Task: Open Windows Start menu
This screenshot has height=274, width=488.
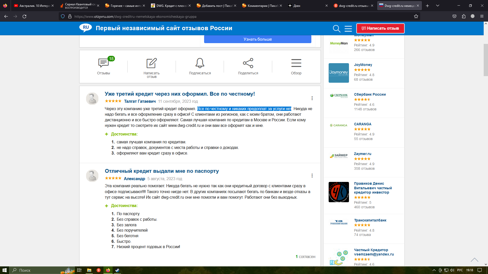Action: coord(4,270)
